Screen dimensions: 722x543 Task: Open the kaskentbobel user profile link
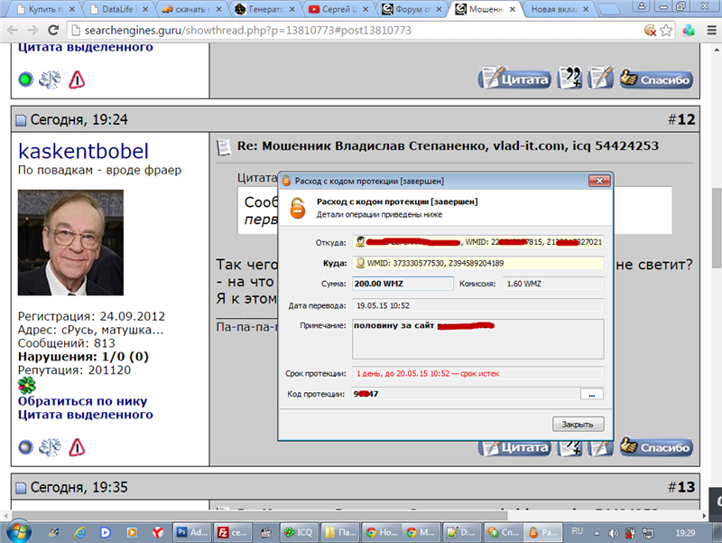pyautogui.click(x=83, y=151)
